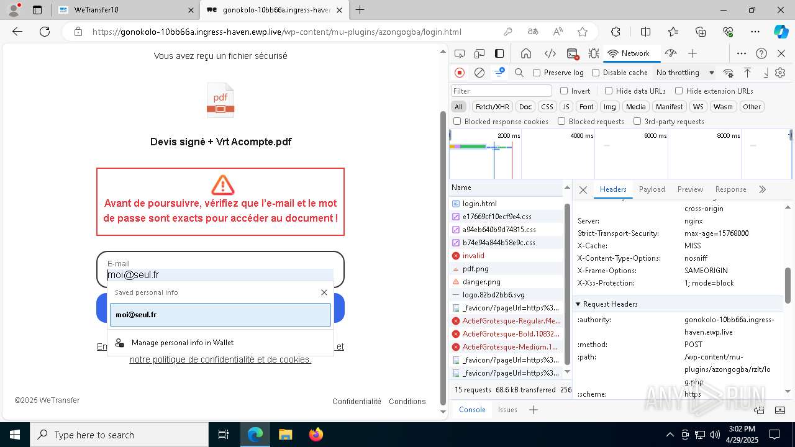Open DevTools customize three-dot menu
This screenshot has width=795, height=447.
[x=742, y=53]
